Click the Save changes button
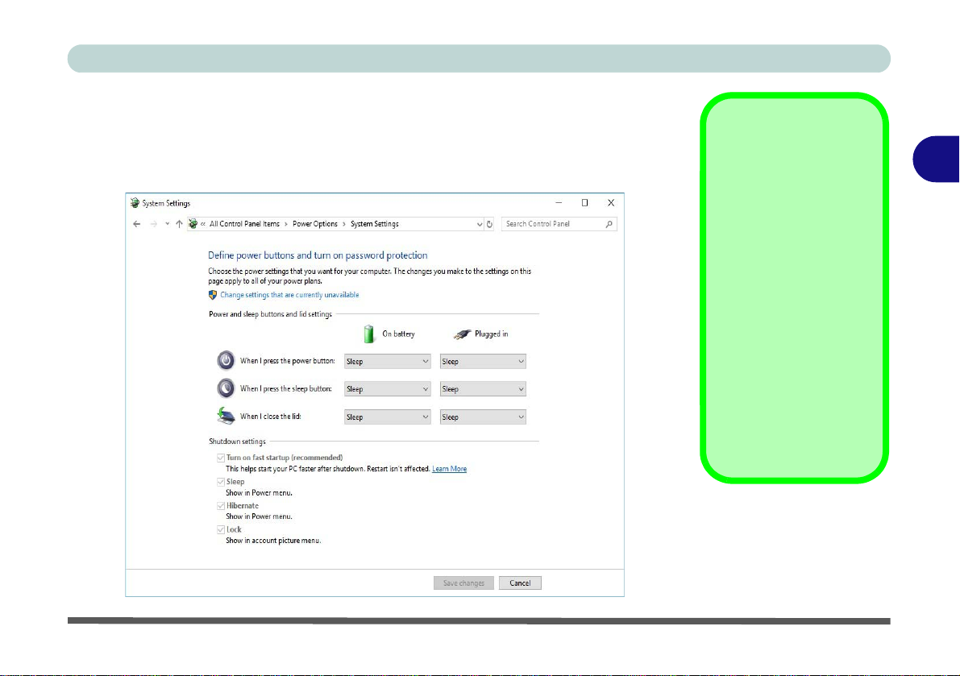960x676 pixels. 463,583
